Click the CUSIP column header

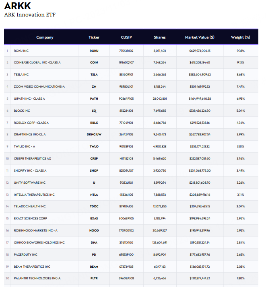(126, 37)
